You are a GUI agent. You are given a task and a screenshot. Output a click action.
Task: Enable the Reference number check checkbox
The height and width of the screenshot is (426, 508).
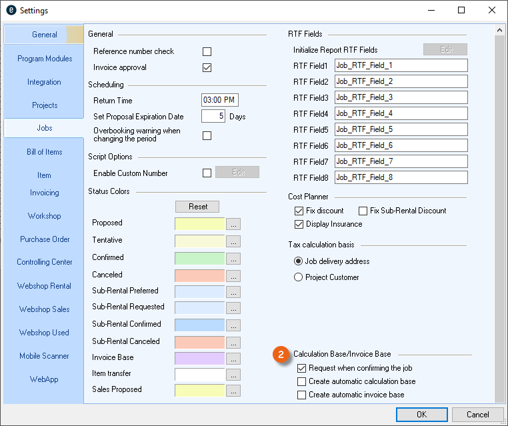tap(207, 51)
